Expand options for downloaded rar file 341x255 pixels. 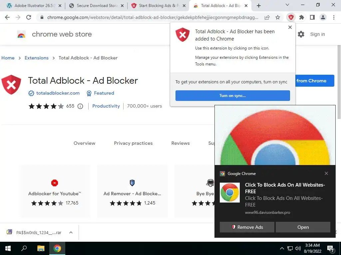(x=71, y=232)
